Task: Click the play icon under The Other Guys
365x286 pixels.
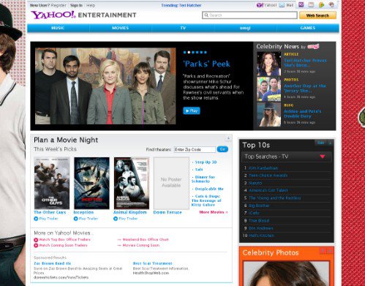Action: click(x=36, y=219)
